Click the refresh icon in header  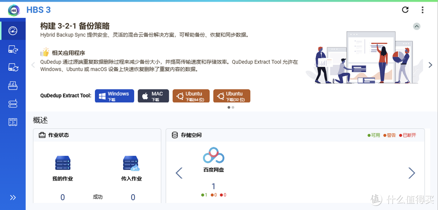pos(405,10)
